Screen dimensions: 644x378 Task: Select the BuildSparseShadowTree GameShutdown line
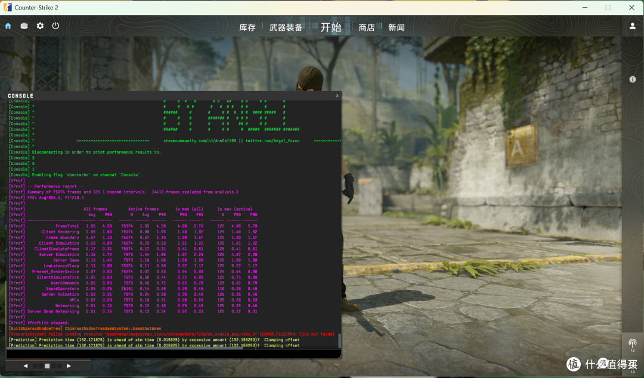point(85,329)
